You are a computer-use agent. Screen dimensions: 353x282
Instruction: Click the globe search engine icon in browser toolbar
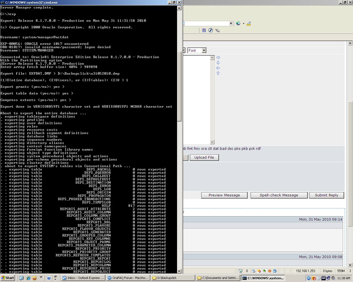click(x=238, y=23)
